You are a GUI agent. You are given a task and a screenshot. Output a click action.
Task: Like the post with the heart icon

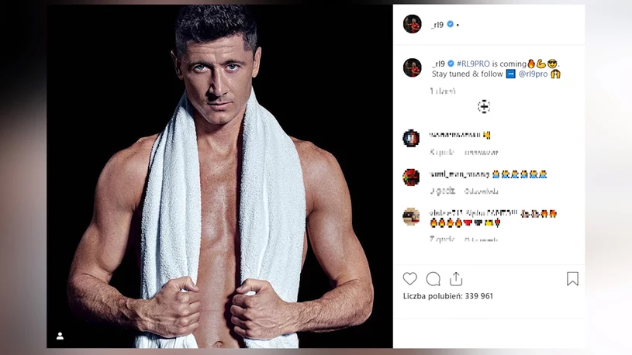coord(409,278)
